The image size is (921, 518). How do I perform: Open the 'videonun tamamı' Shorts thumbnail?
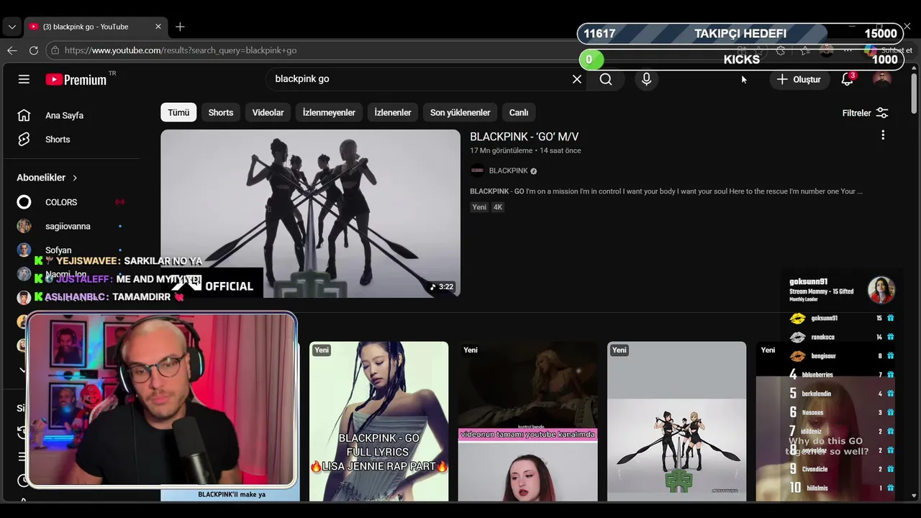(x=527, y=421)
